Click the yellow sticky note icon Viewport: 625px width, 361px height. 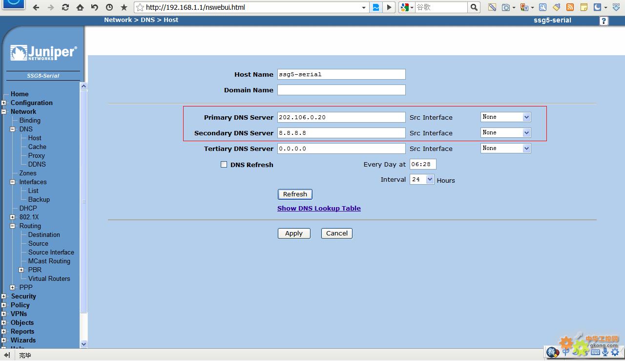[583, 7]
